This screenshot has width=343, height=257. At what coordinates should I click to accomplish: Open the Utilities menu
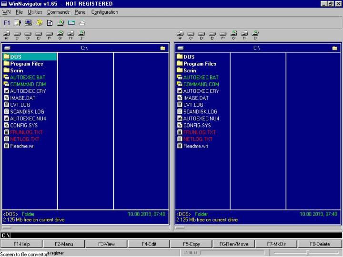35,12
